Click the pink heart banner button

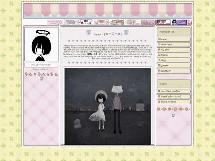click(x=101, y=22)
